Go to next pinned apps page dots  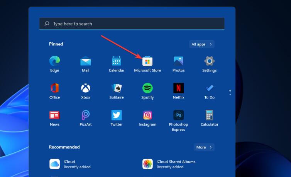coord(230,92)
